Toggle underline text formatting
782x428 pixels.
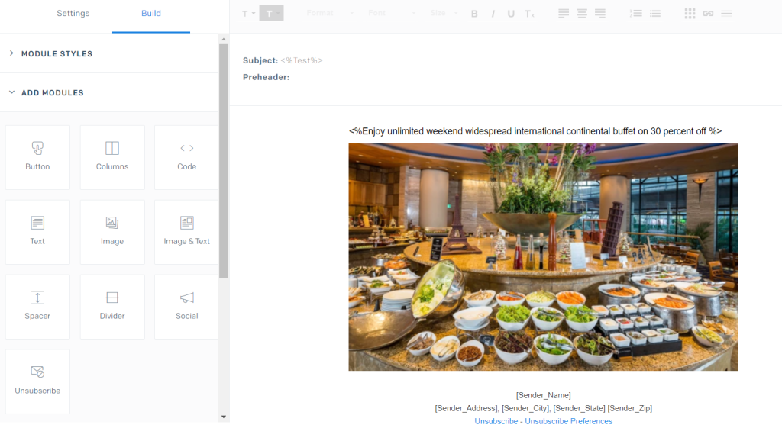(511, 14)
